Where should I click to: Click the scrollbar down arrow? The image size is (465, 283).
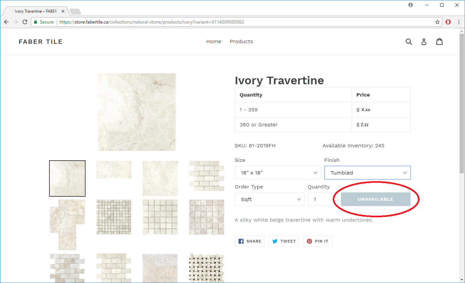462,280
